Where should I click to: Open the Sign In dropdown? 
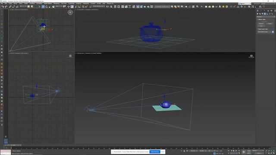tap(245, 3)
